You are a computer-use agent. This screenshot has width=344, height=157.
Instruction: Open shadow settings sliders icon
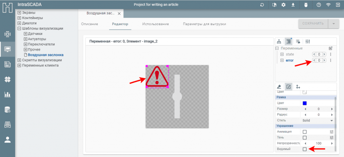click(332, 138)
